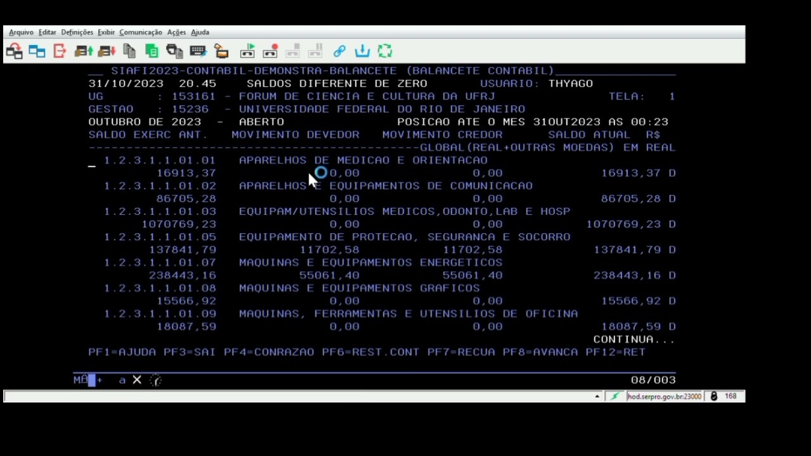Expand the status bar message dropdown arrow
This screenshot has height=456, width=811.
[597, 396]
